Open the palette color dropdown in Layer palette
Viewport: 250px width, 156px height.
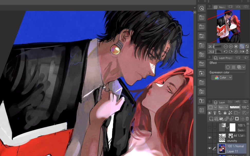(212, 107)
